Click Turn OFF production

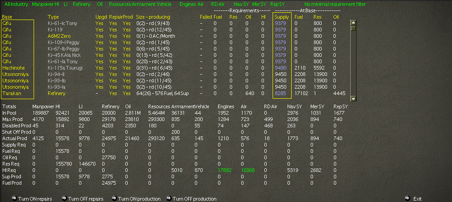click(194, 199)
